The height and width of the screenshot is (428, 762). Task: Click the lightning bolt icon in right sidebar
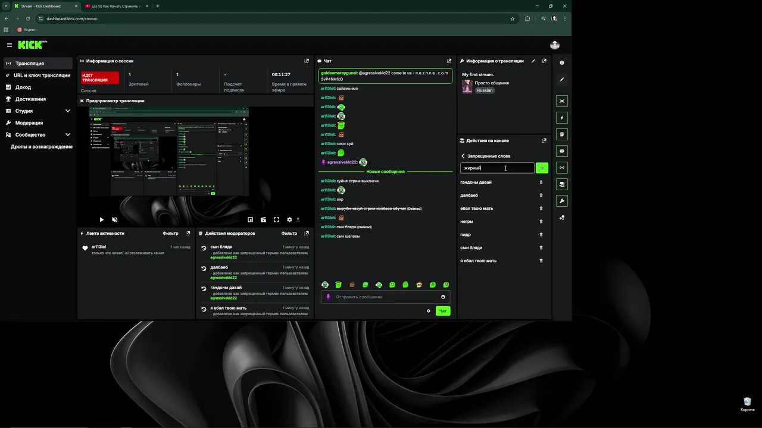pos(562,118)
